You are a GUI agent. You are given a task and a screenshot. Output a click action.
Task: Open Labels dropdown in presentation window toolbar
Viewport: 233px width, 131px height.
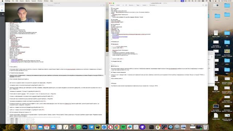click(x=145, y=5)
